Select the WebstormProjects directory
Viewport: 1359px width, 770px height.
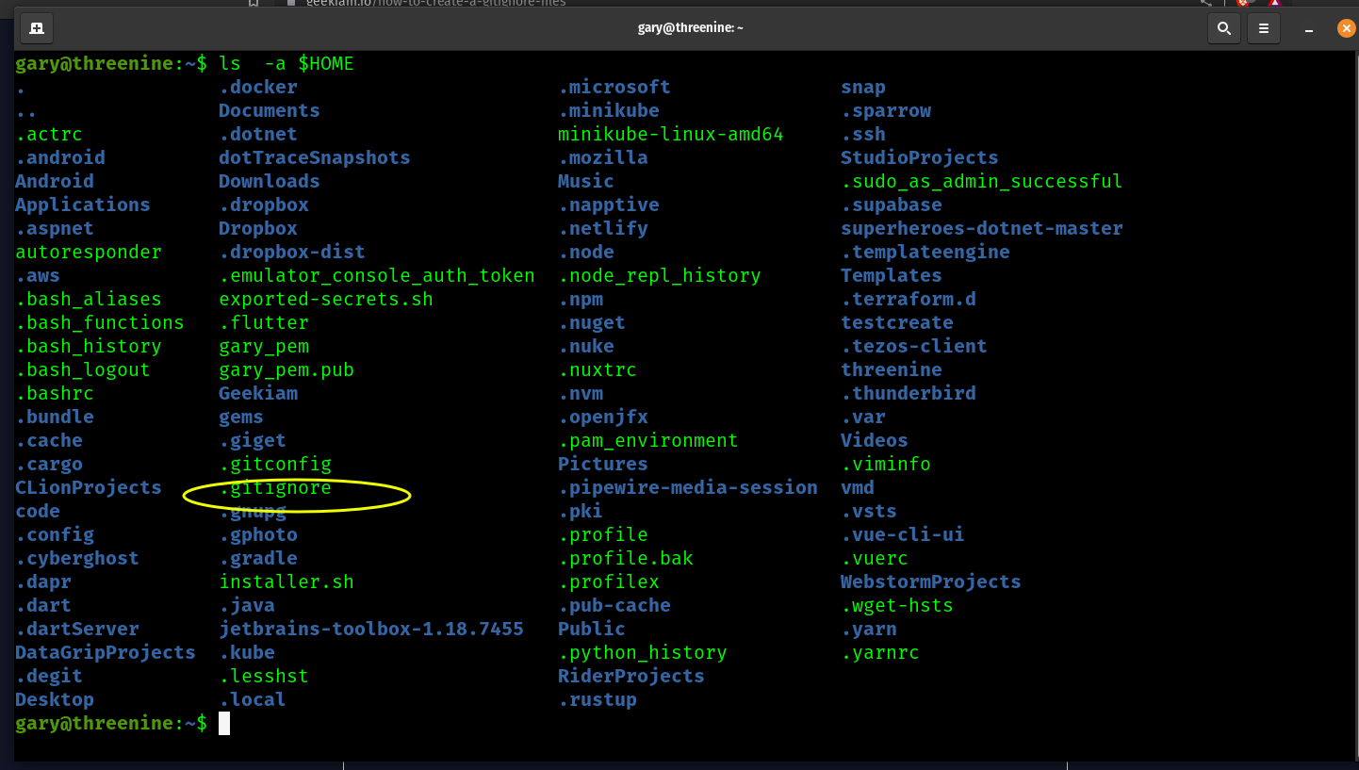click(931, 582)
